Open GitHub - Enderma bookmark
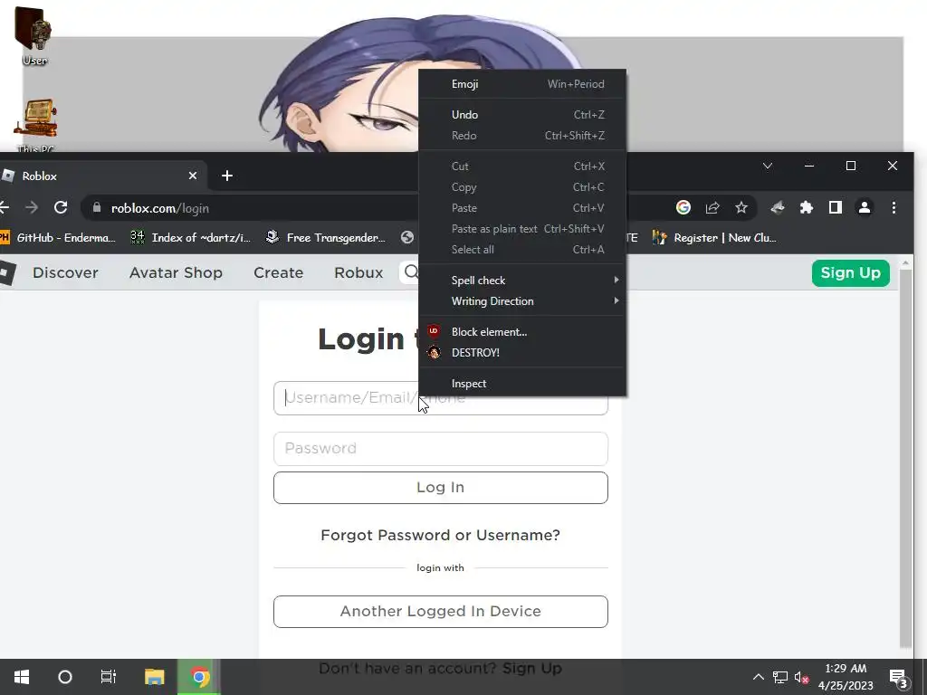 (x=58, y=238)
